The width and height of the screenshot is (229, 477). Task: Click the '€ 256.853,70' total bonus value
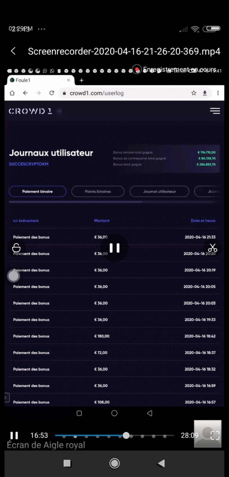206,164
